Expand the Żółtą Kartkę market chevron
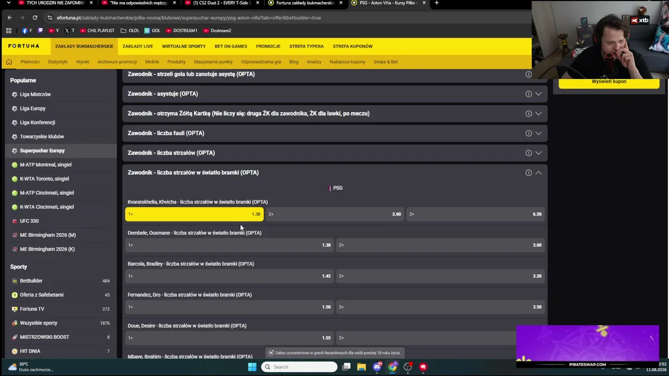The image size is (669, 376). click(538, 113)
